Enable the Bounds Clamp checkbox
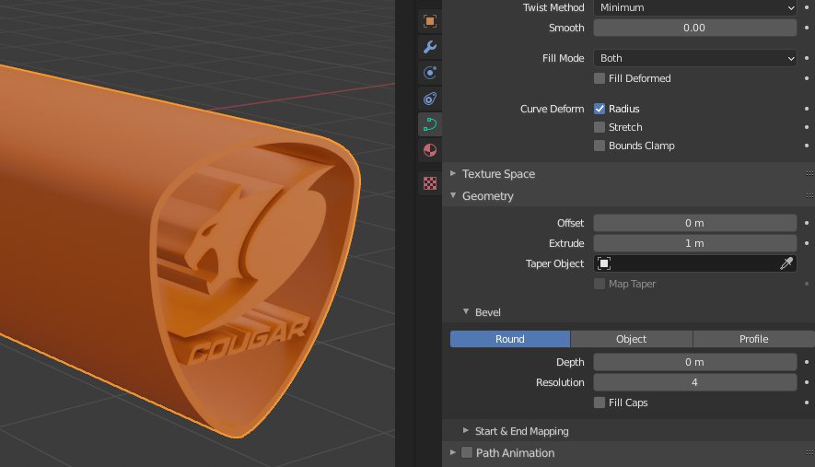 coord(600,146)
